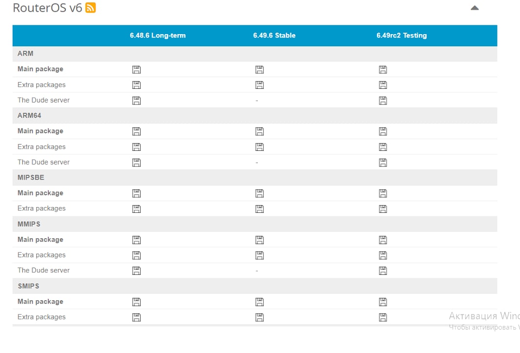
Task: Download ARM64 Extra packages Long-term
Action: (136, 147)
